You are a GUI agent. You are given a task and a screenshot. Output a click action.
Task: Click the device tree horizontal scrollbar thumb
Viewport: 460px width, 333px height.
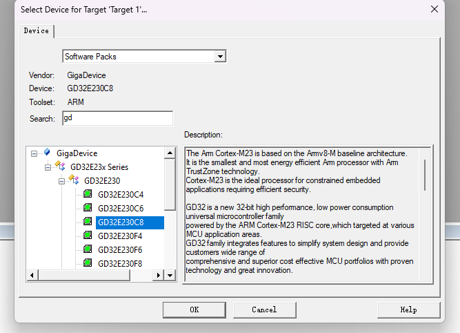pyautogui.click(x=84, y=276)
